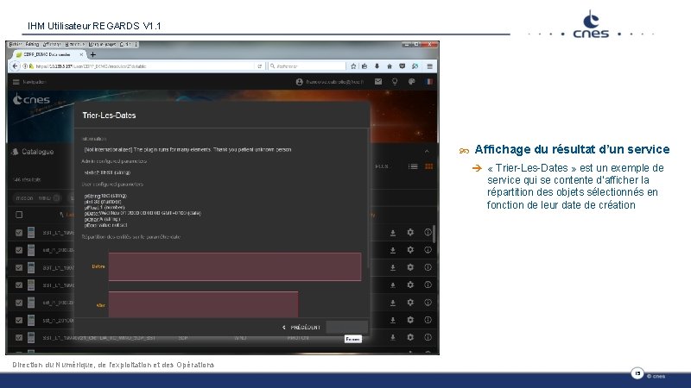This screenshot has height=388, width=691.
Task: Download files of the last fully visible row
Action: tap(393, 337)
